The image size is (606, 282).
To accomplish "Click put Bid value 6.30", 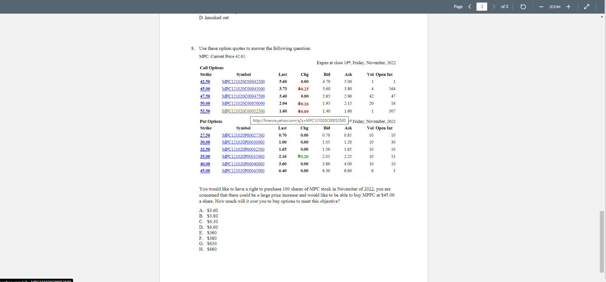I will tap(326, 171).
